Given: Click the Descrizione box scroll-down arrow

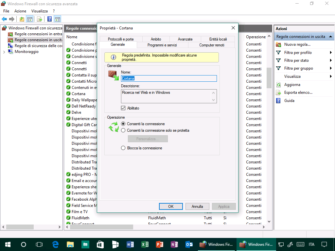Looking at the screenshot, I should [x=213, y=100].
